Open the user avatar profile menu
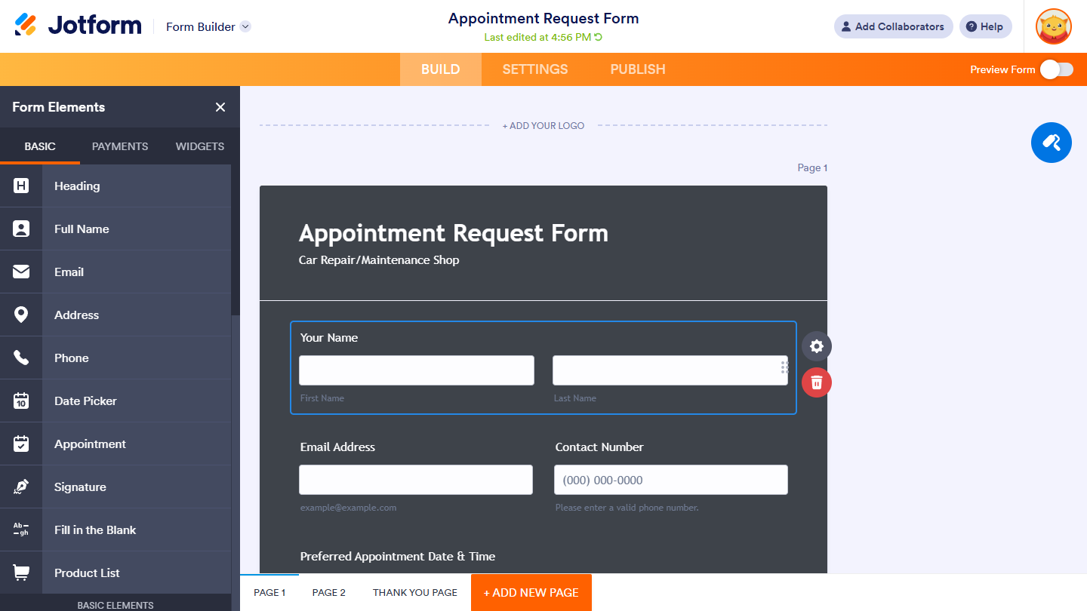Viewport: 1087px width, 611px height. point(1053,26)
